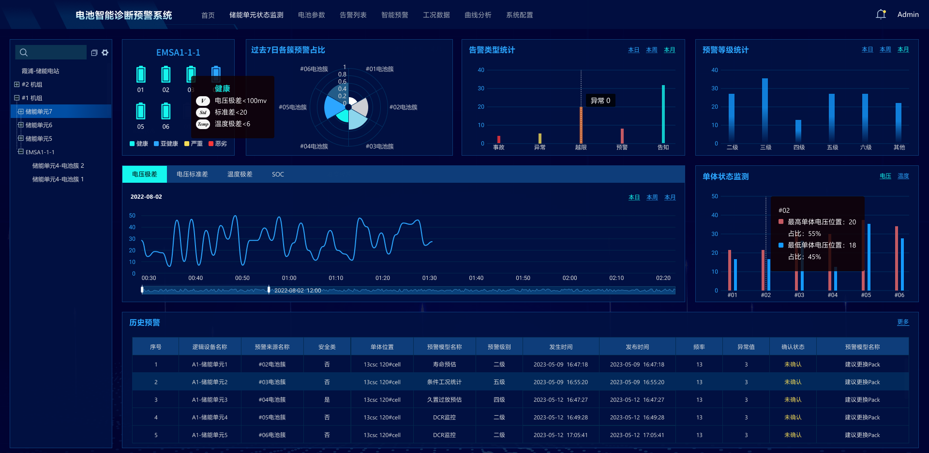
Task: Collapse the #1 机组 tree node
Action: [x=17, y=98]
